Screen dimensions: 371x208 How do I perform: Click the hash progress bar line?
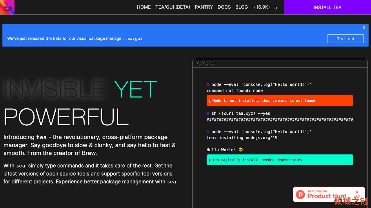click(x=280, y=120)
